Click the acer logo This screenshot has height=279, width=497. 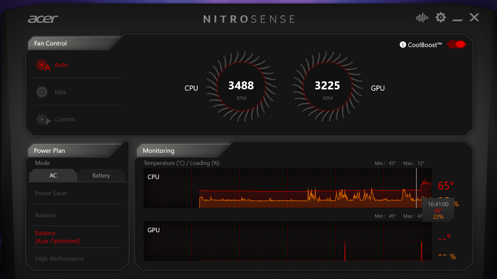(43, 19)
